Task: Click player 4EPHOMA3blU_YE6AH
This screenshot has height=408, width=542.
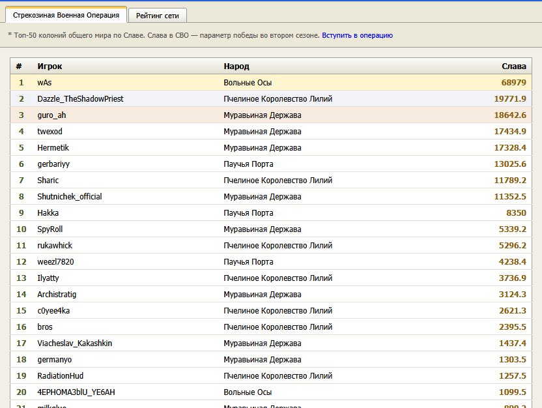Action: pos(76,392)
